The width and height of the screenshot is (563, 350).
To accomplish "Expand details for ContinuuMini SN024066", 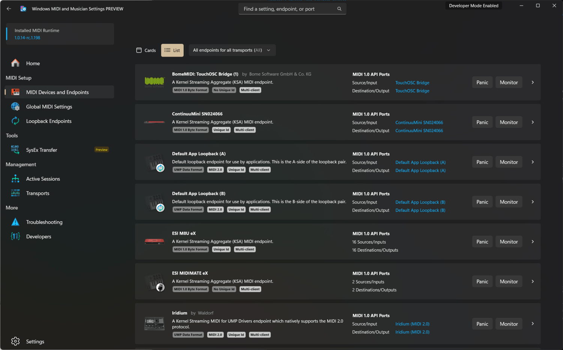I will [x=532, y=122].
